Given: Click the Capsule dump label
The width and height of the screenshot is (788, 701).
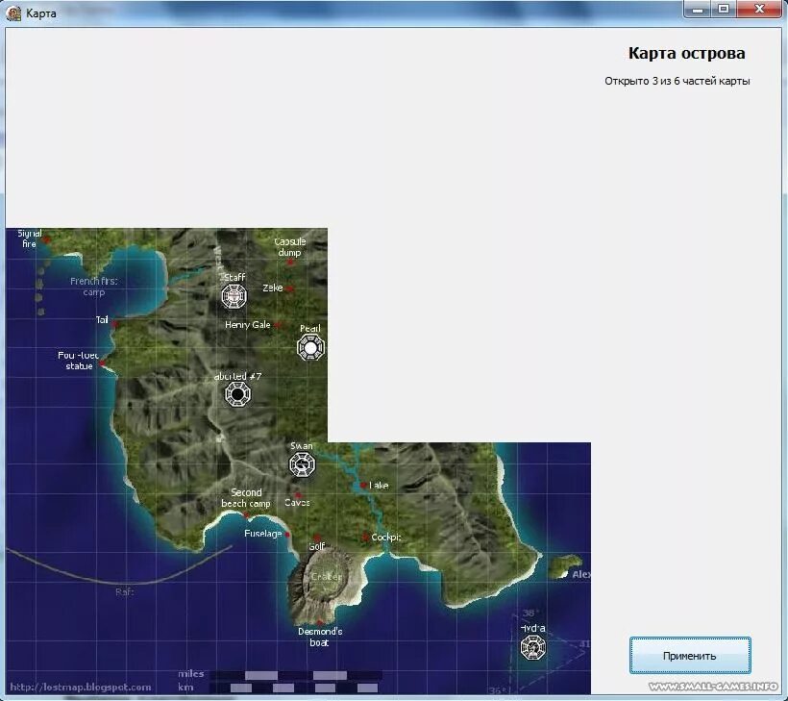Looking at the screenshot, I should click(x=290, y=247).
